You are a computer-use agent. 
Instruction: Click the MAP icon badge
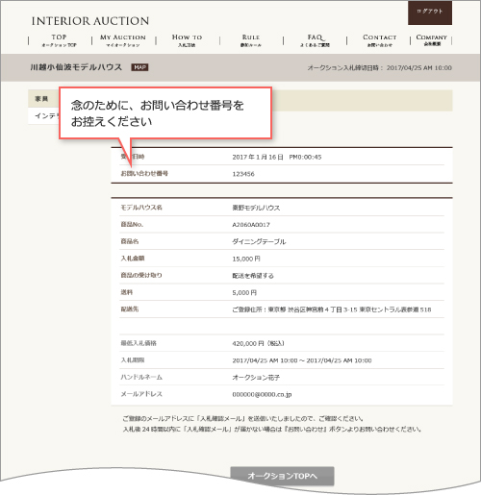click(139, 67)
